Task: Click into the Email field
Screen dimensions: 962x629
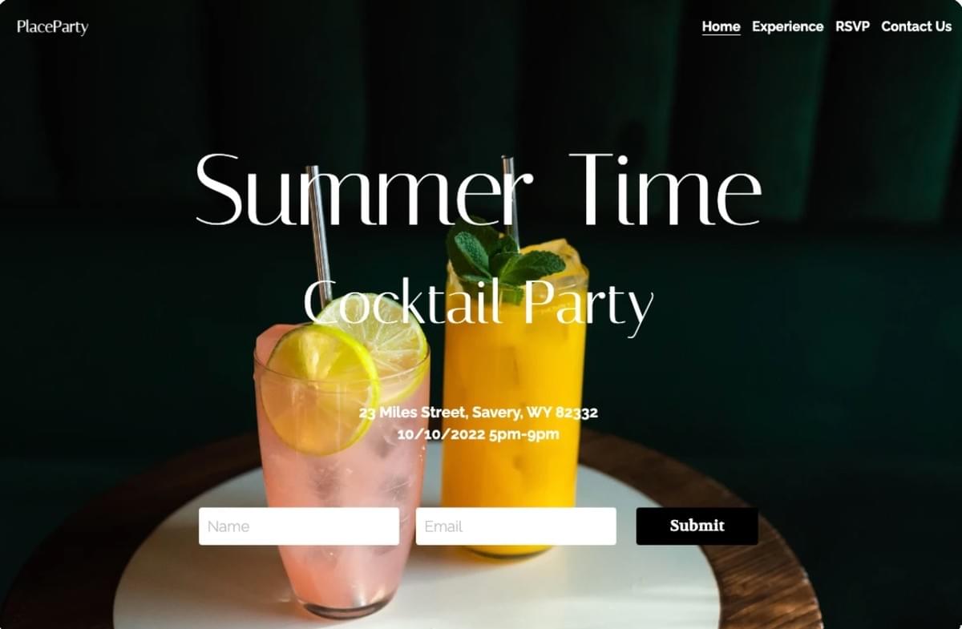Action: 516,526
